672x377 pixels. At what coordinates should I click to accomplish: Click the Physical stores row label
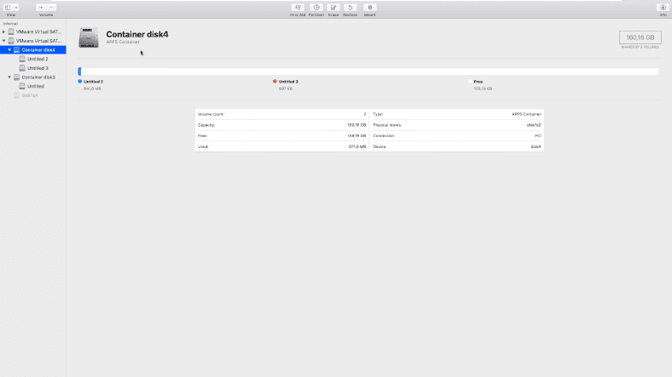click(x=387, y=125)
